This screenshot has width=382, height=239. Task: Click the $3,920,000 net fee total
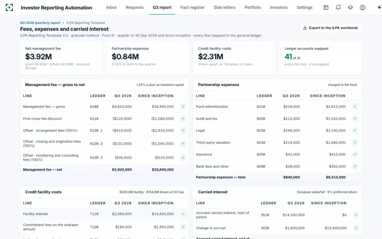pos(122,170)
